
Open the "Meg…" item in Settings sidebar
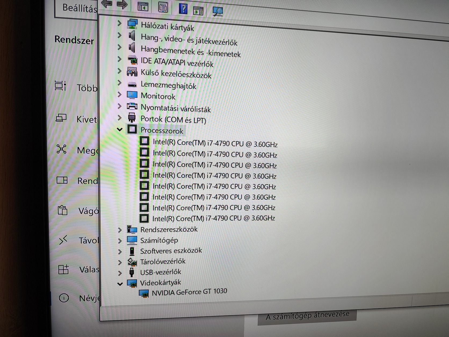pyautogui.click(x=77, y=150)
